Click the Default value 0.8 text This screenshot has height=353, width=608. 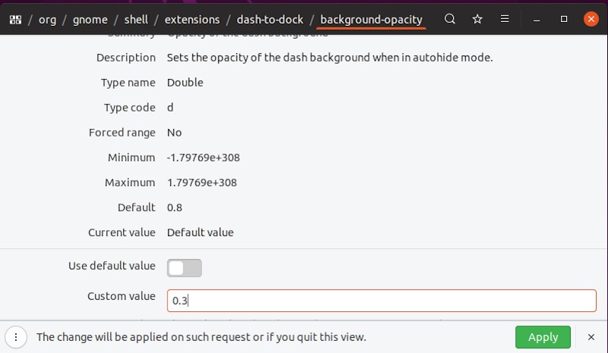tap(175, 207)
